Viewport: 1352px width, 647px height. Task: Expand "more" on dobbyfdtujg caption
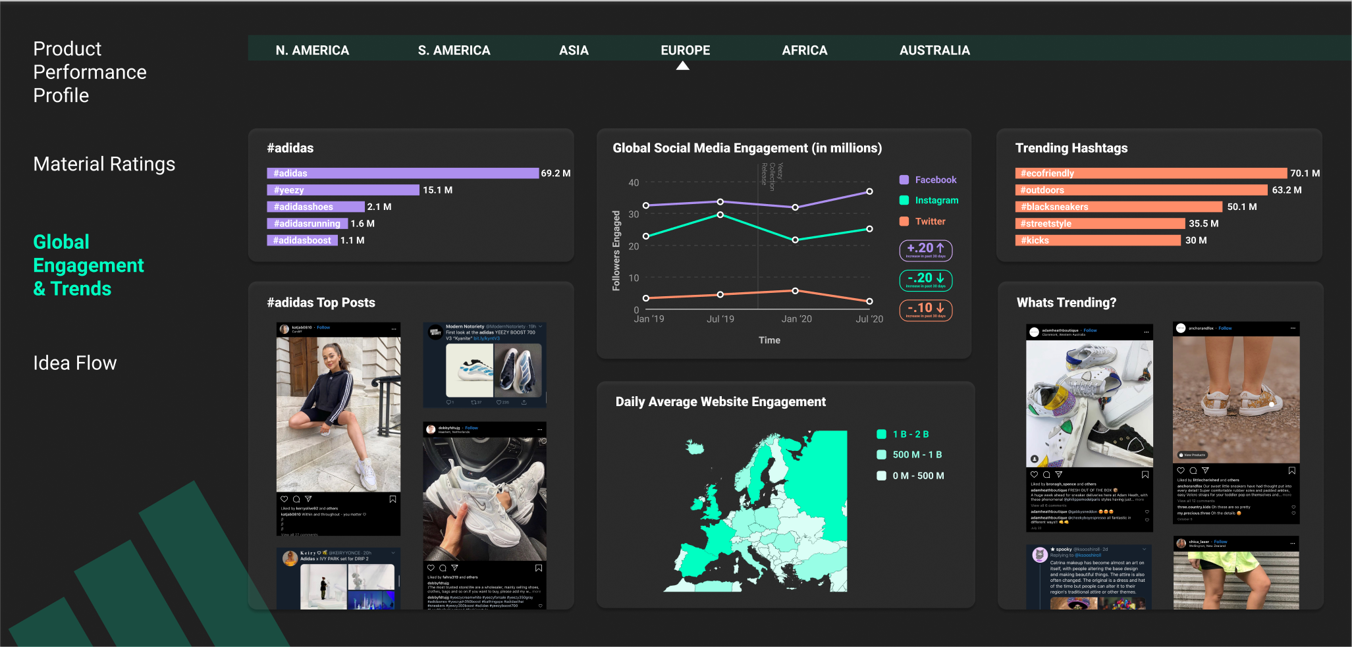(537, 592)
